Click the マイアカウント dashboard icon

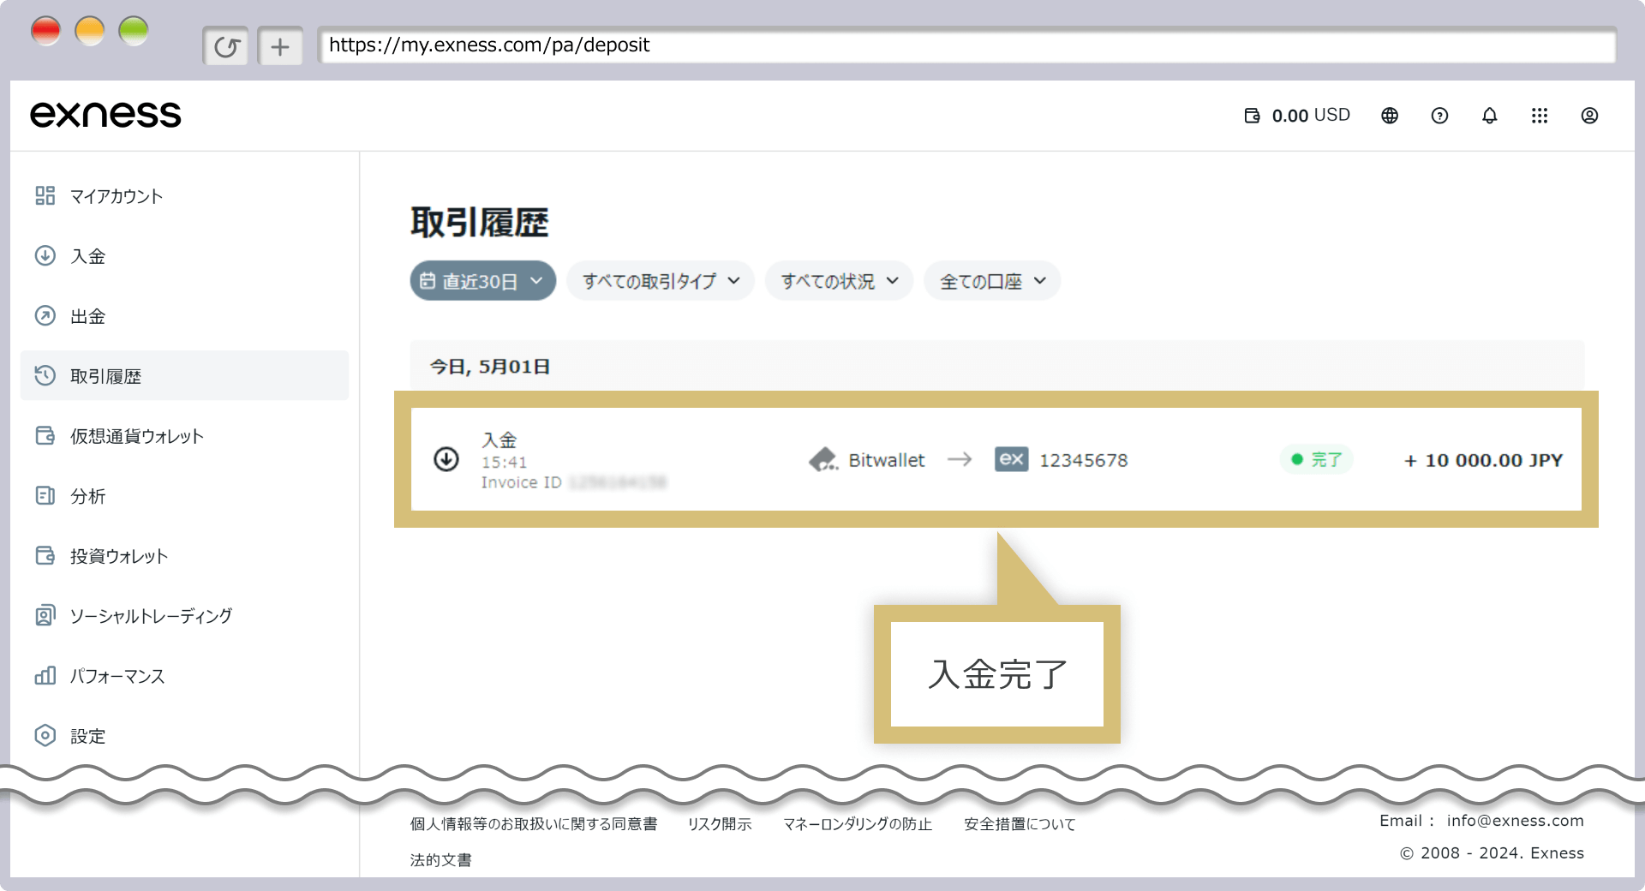[45, 196]
